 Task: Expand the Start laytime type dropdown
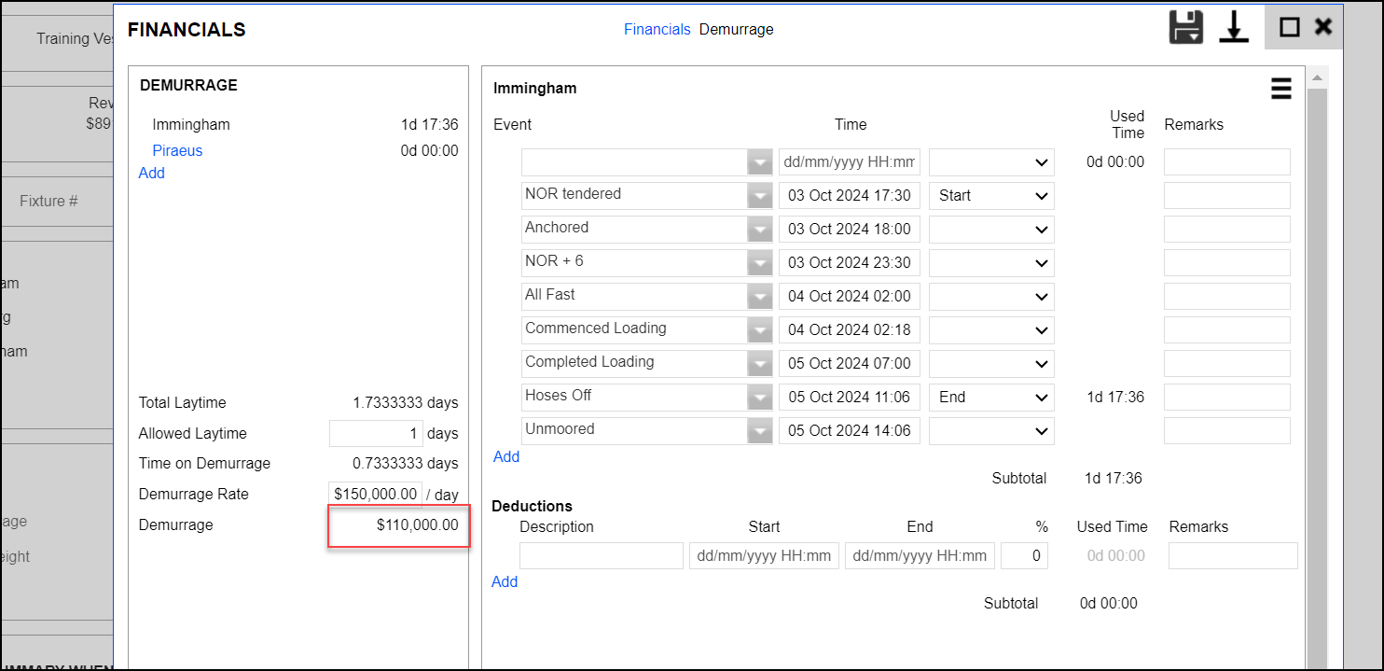tap(990, 196)
